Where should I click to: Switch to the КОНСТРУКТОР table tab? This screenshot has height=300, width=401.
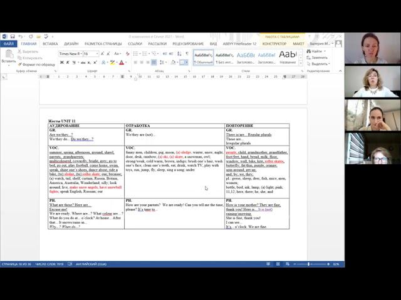click(x=274, y=44)
